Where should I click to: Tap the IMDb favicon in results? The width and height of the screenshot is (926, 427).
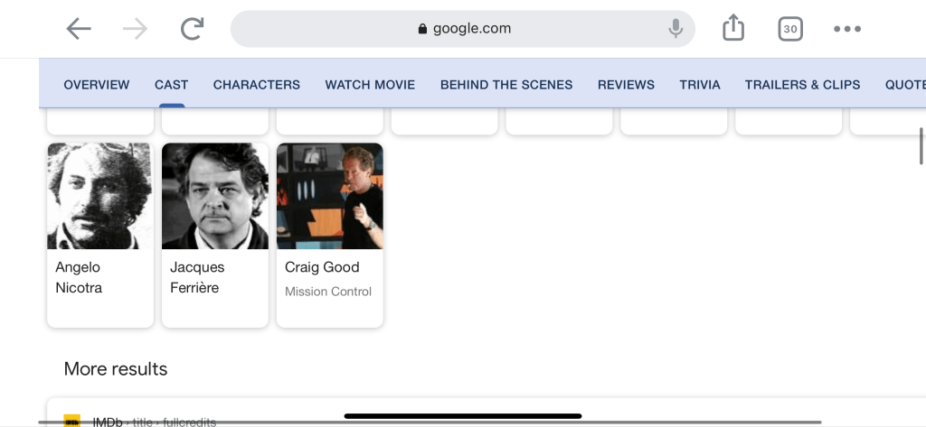tap(72, 421)
